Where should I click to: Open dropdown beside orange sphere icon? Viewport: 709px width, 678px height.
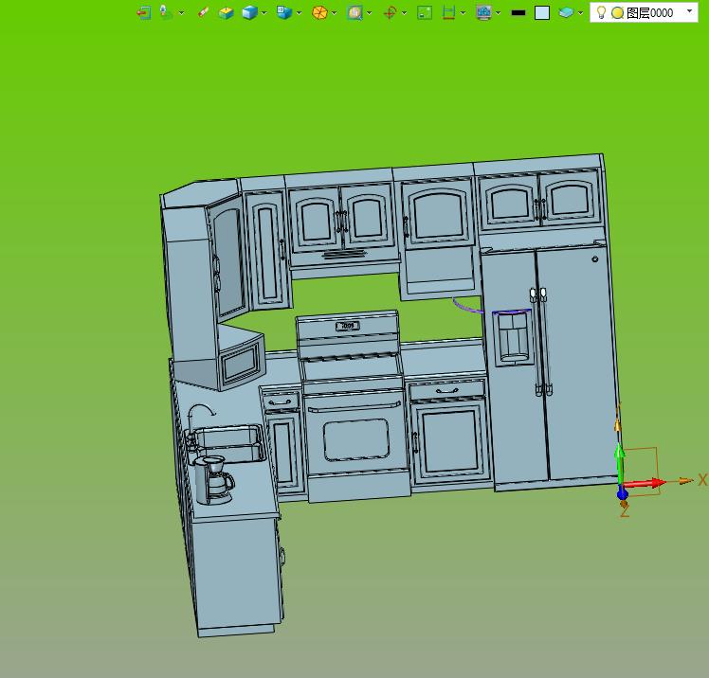tap(335, 13)
